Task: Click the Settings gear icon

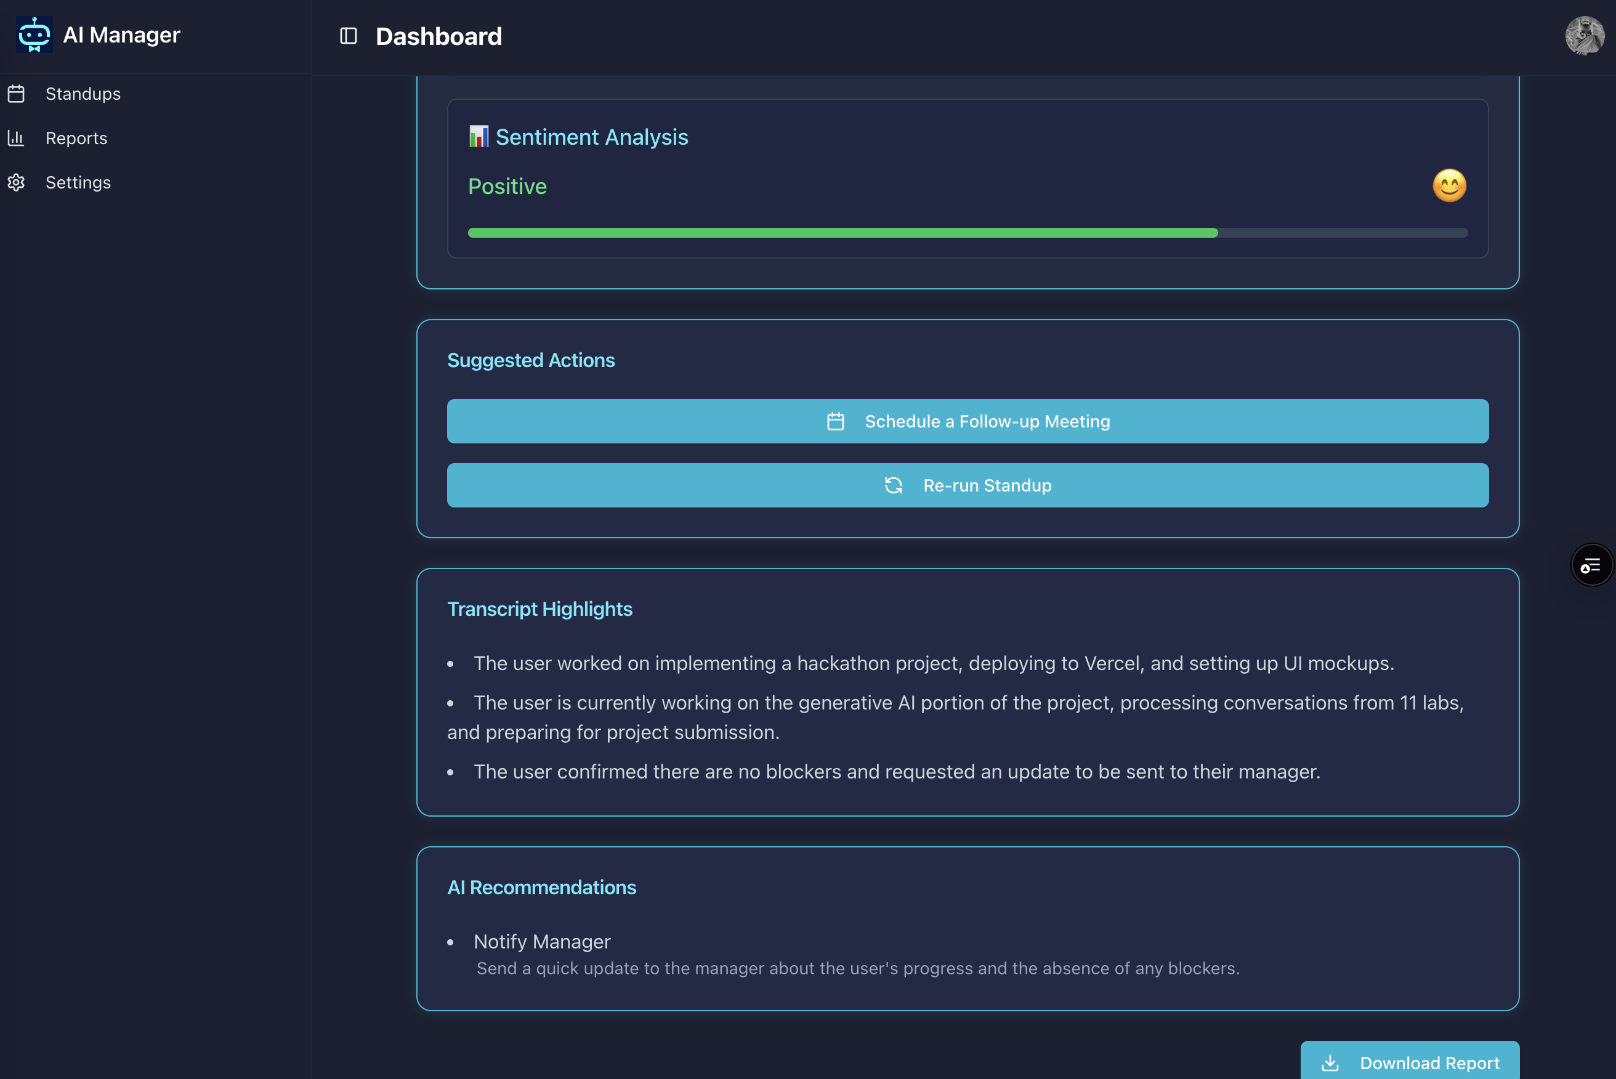Action: (17, 182)
